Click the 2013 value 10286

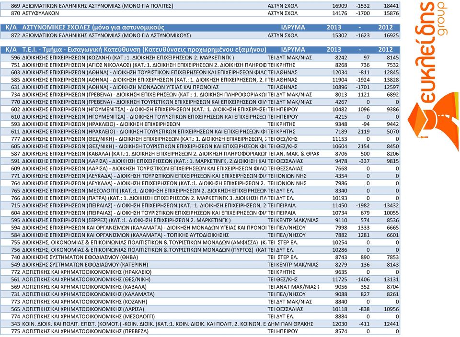click(339, 250)
